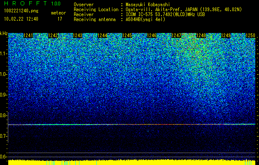
Task: Click the 0.8 kHz axis label
Action: coord(3,115)
